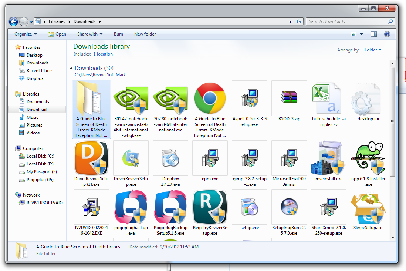The image size is (406, 271).
Task: Select the DriverReviverSetup (1).exe icon
Action: (91, 158)
